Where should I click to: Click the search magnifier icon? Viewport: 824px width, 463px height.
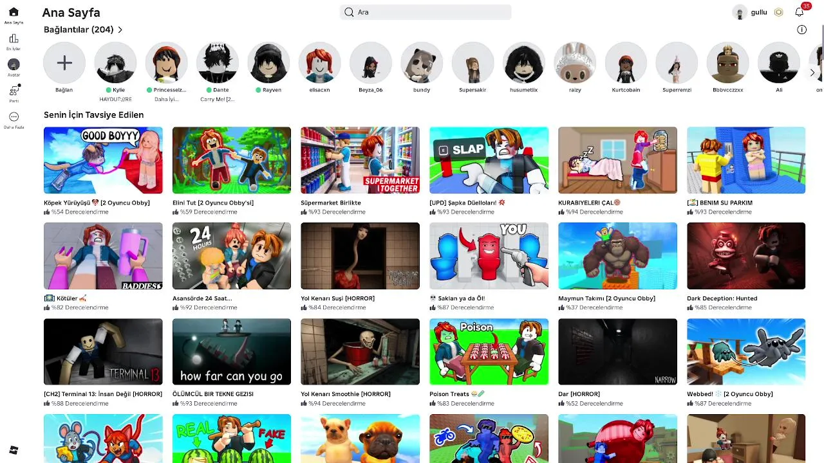[x=349, y=12]
